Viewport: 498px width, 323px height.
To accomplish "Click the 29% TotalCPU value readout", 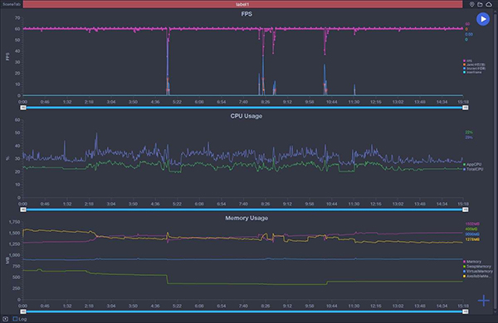I will [x=469, y=137].
